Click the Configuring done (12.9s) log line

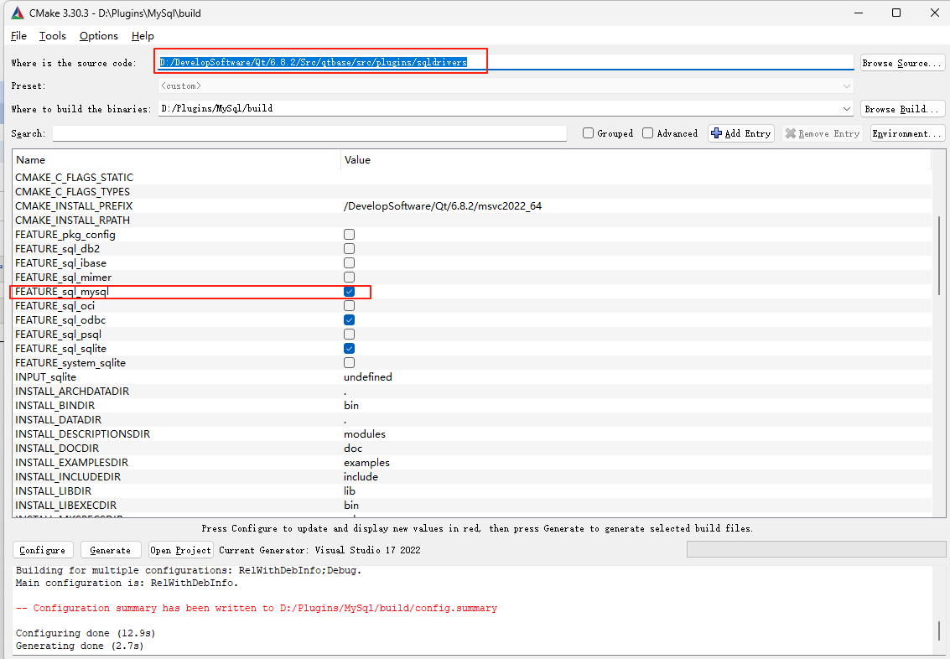click(86, 633)
